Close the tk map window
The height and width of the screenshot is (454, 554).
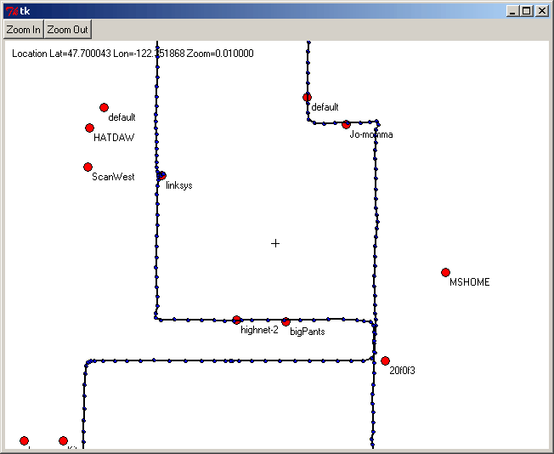click(x=541, y=11)
